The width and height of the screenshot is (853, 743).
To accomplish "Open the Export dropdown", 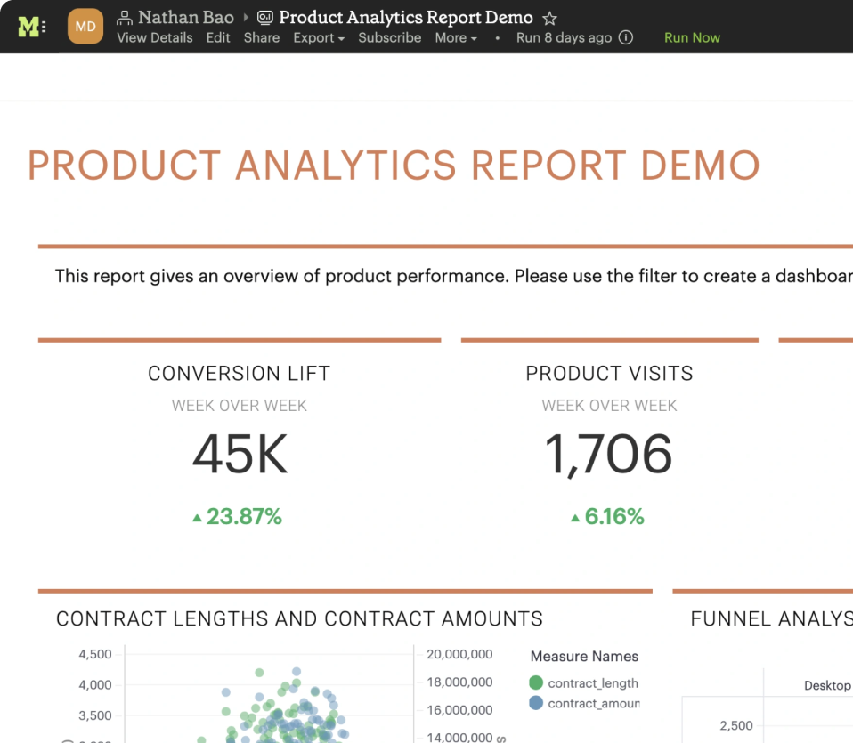I will [318, 38].
